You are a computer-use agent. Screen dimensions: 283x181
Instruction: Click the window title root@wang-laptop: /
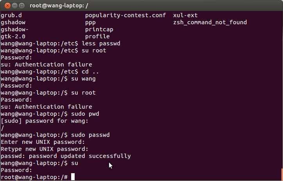[x=59, y=6]
